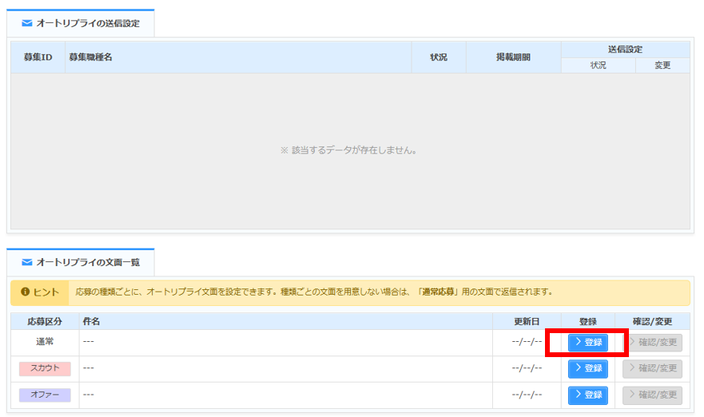Click the 掲載期間 column header
The height and width of the screenshot is (417, 704).
tap(513, 57)
